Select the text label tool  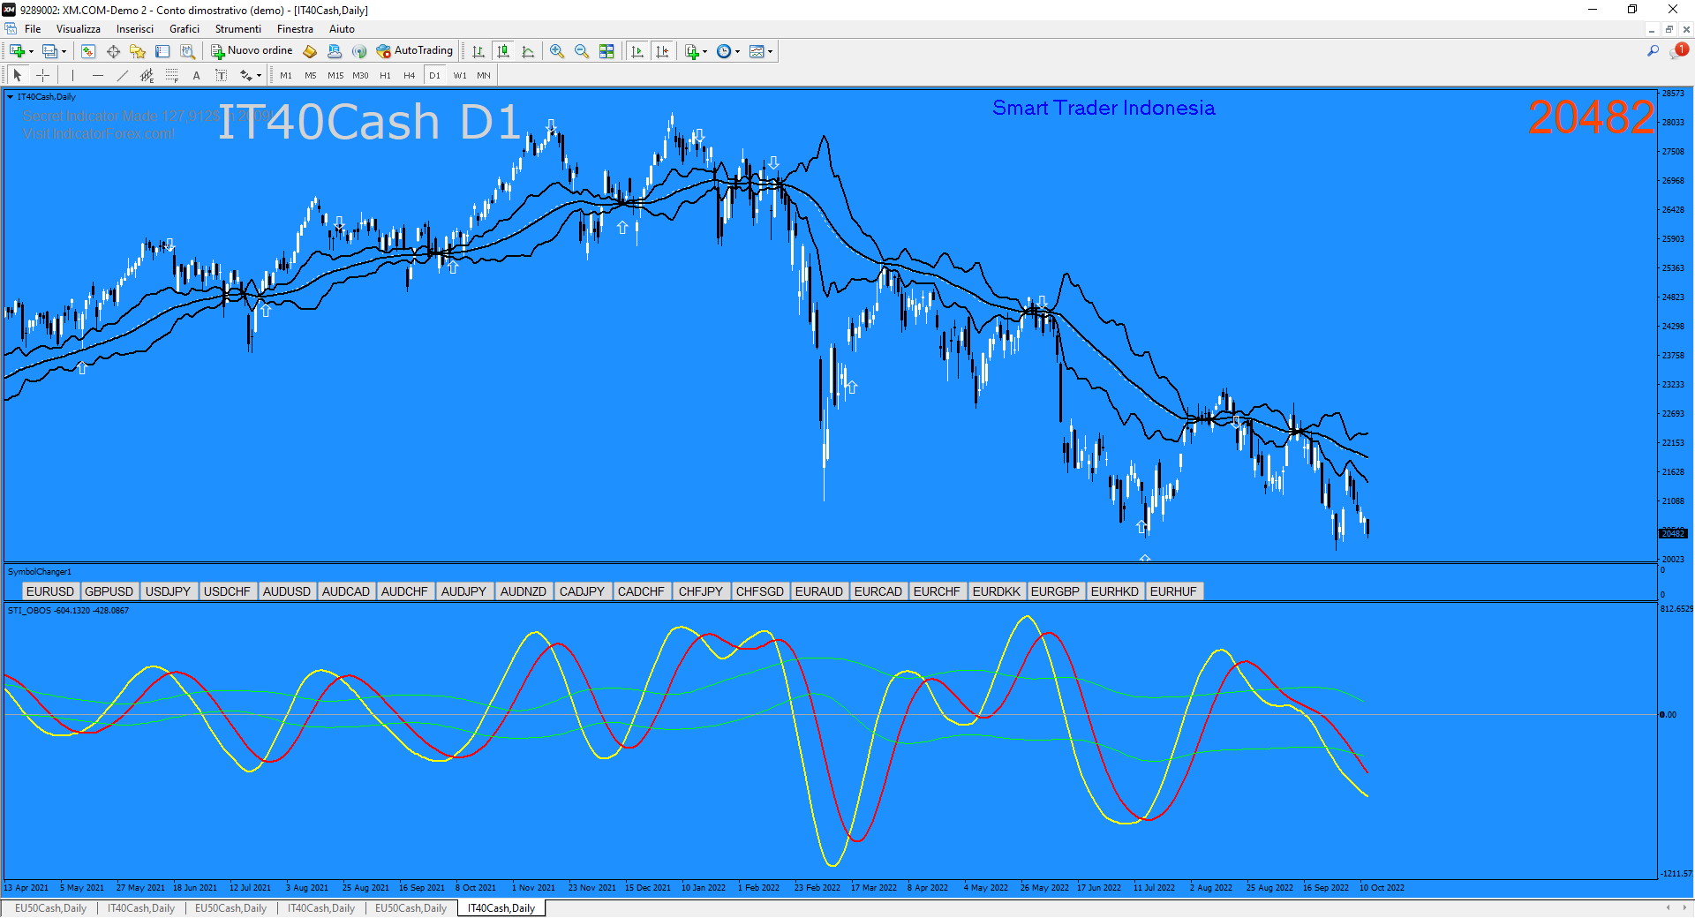pyautogui.click(x=222, y=75)
